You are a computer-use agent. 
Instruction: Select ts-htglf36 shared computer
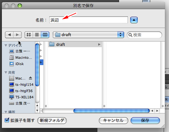pos(21,91)
